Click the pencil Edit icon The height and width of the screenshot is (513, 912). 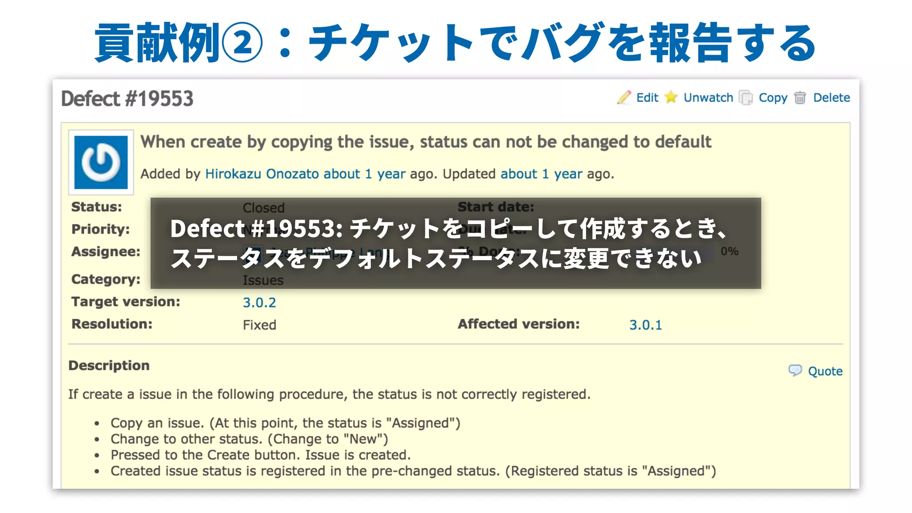click(624, 97)
